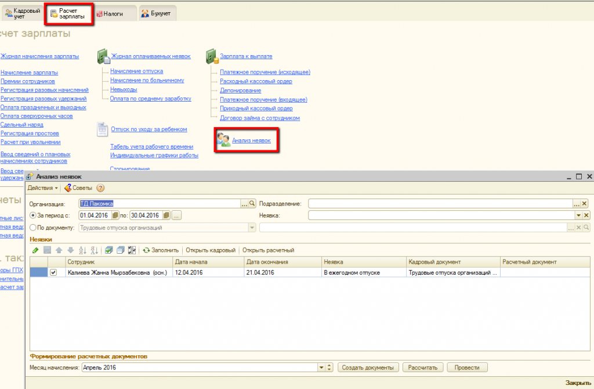Expand the Неявка dropdown list
The height and width of the screenshot is (389, 594).
(x=578, y=215)
